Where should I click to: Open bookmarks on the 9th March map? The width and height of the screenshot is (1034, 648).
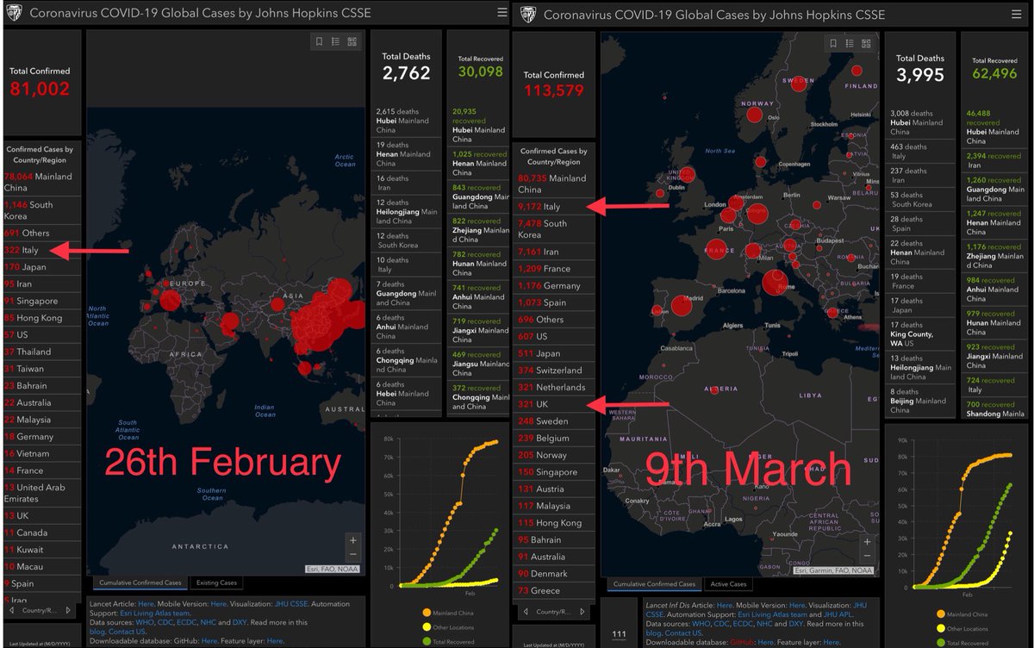833,43
